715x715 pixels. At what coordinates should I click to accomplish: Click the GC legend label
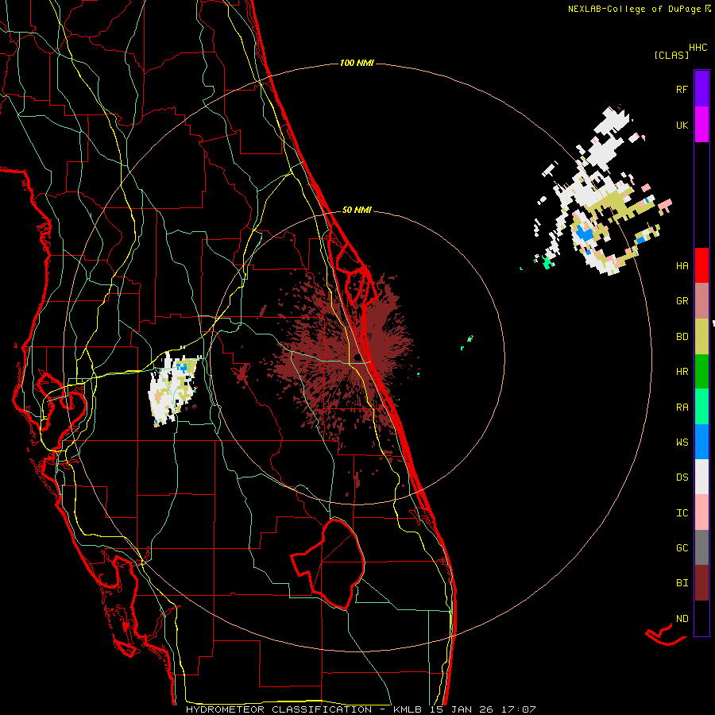(682, 548)
